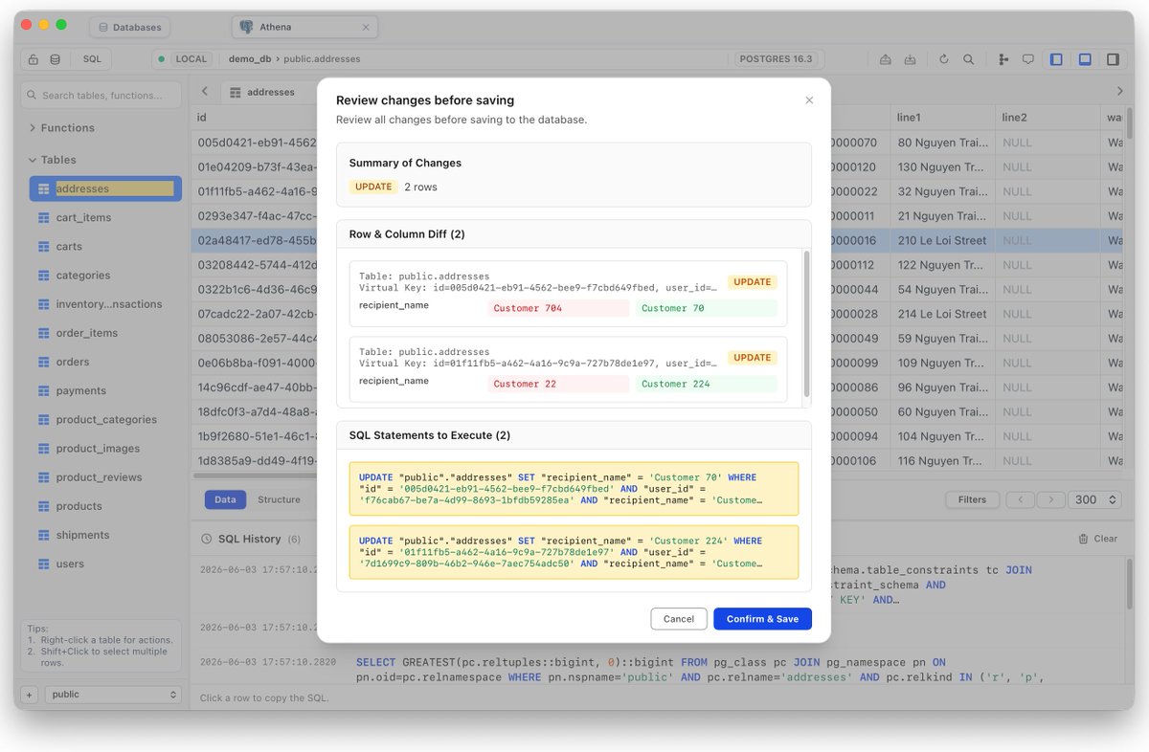Click the lock icon in the toolbar

(34, 59)
